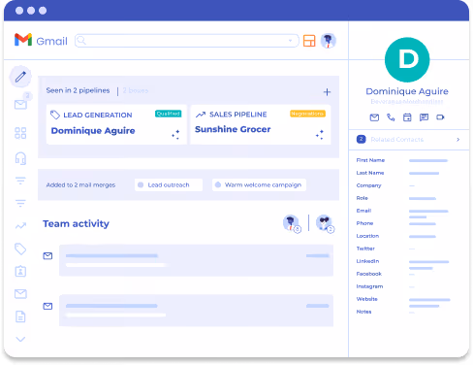This screenshot has height=365, width=473.
Task: Click the Negotiations stage badge
Action: click(307, 114)
